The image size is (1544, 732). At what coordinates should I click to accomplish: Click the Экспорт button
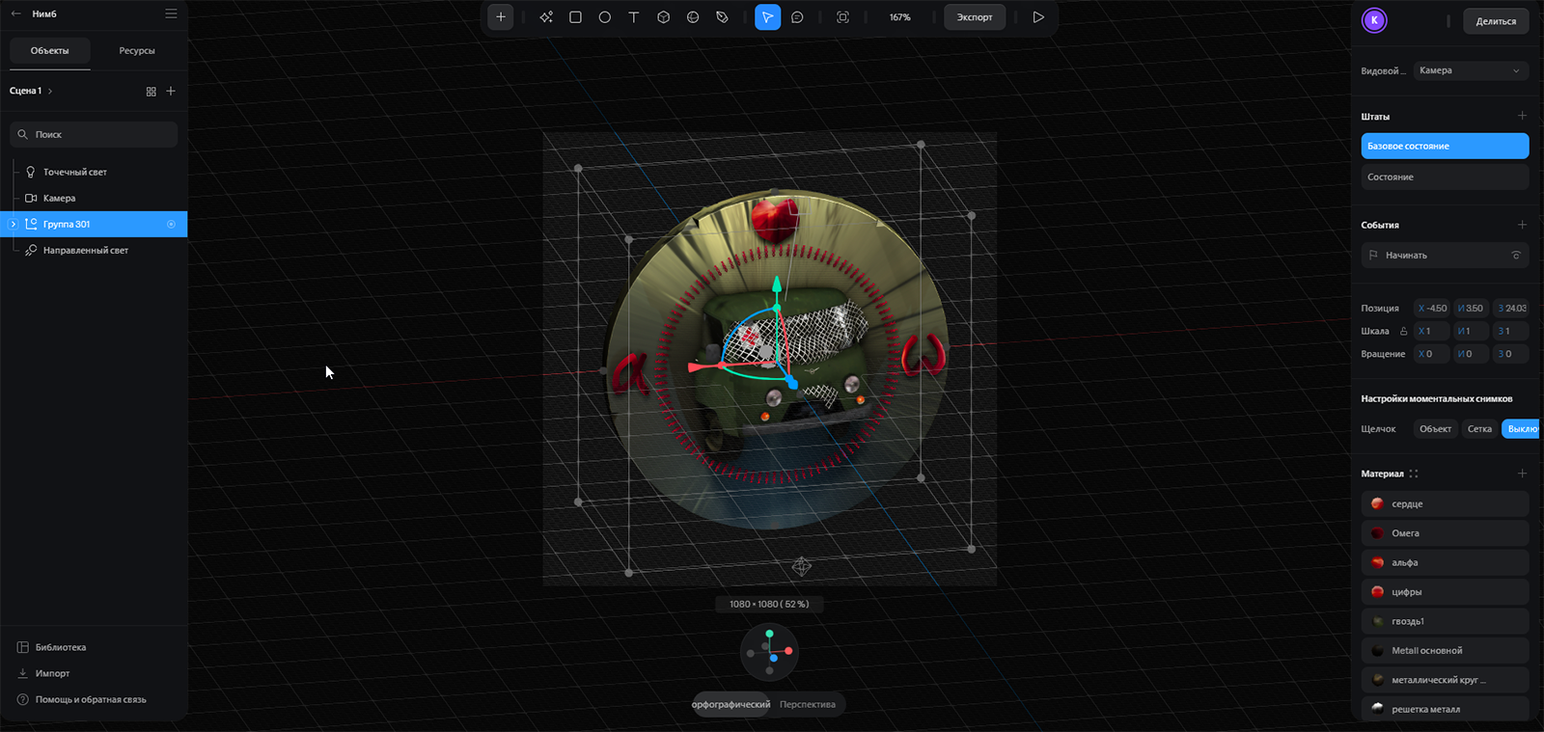[x=974, y=17]
